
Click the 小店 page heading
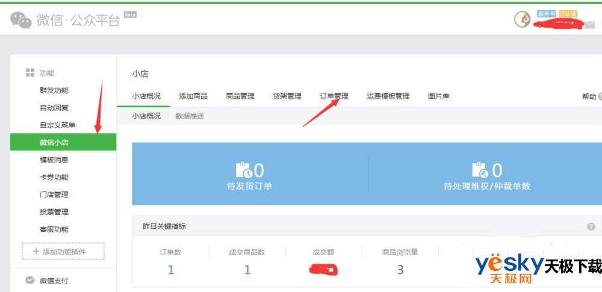pos(140,74)
